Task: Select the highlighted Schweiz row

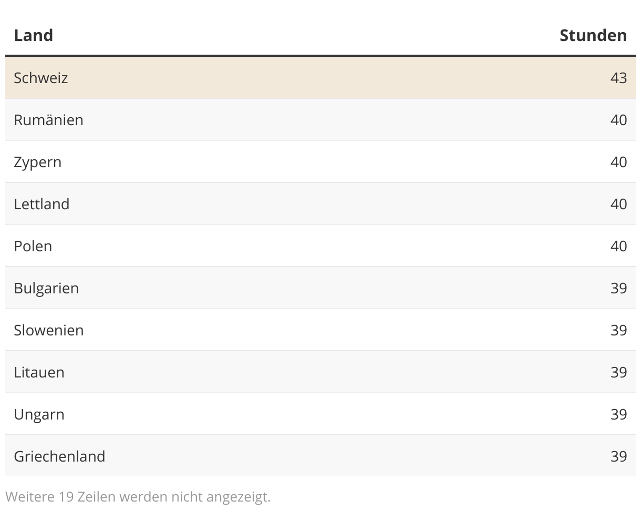Action: click(320, 78)
